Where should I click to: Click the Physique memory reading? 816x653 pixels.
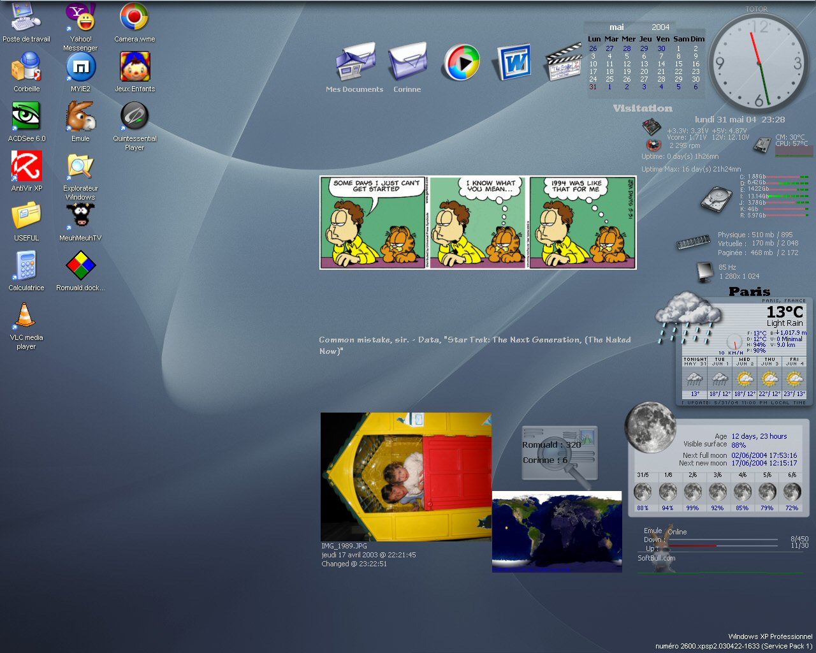[755, 235]
